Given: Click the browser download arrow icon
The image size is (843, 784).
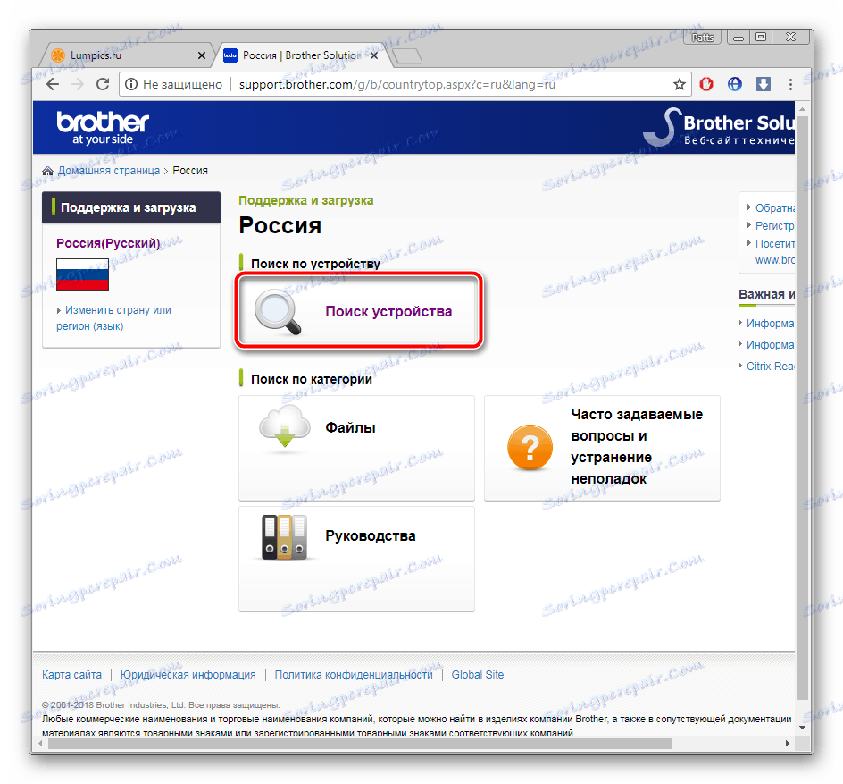Looking at the screenshot, I should click(x=762, y=83).
